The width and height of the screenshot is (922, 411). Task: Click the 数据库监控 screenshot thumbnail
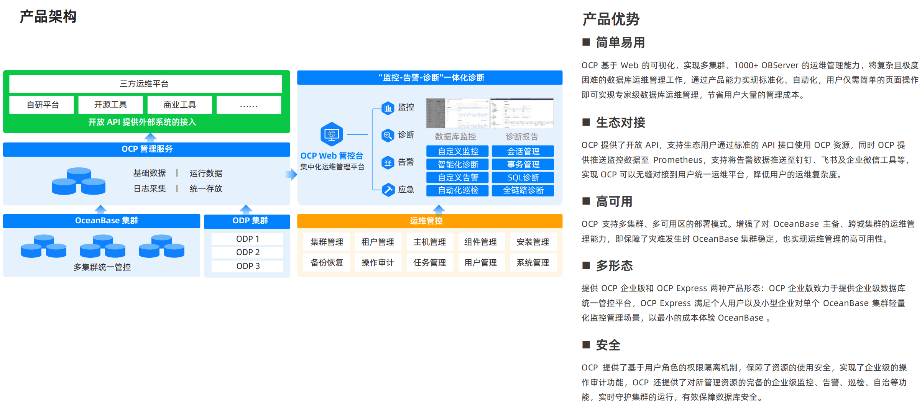tap(457, 113)
